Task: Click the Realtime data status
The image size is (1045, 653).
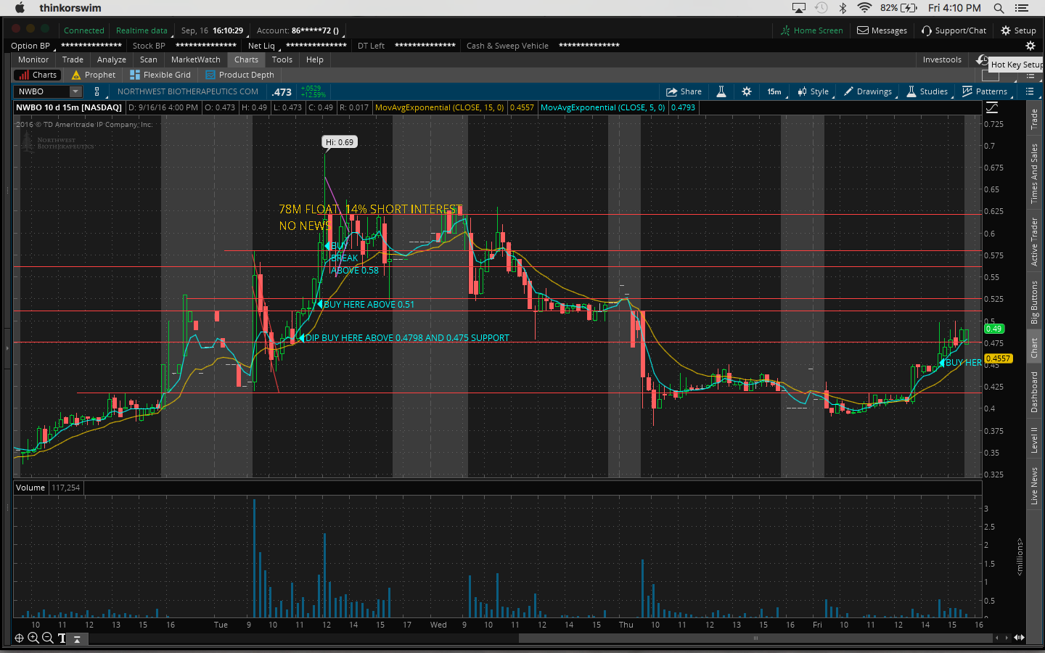Action: point(142,30)
